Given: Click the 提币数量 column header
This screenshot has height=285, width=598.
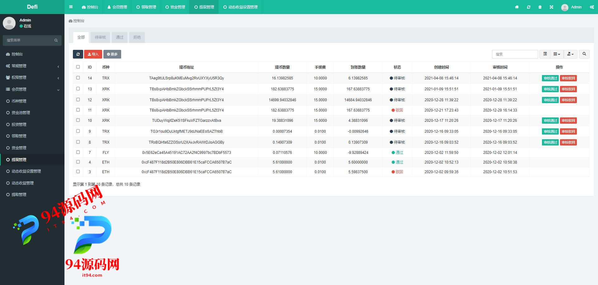Looking at the screenshot, I should click(282, 67).
